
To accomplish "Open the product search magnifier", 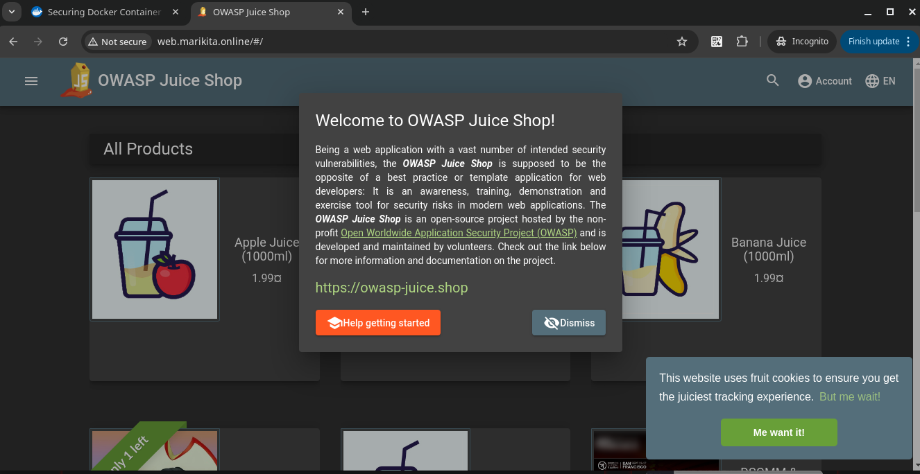I will click(x=773, y=81).
